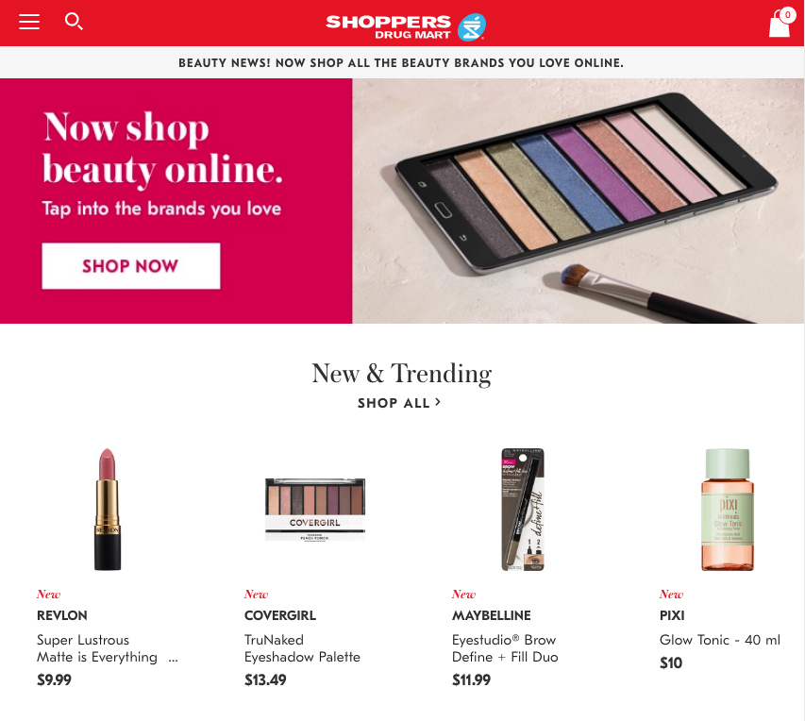Screen dimensions: 805x721
Task: Select the Revlon lipstick product image
Action: [x=108, y=509]
